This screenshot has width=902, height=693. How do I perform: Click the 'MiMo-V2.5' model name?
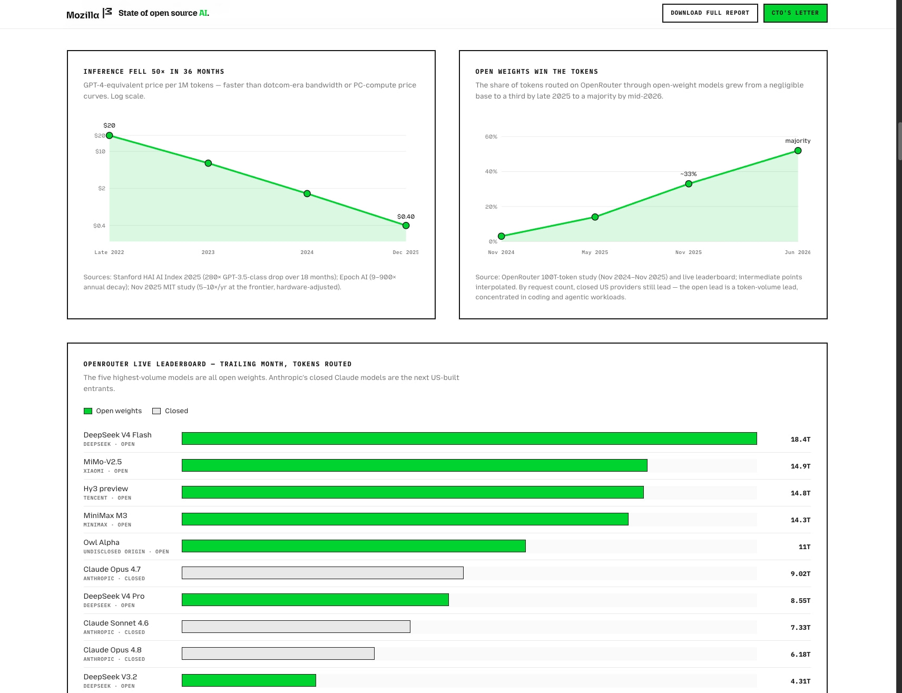tap(103, 462)
